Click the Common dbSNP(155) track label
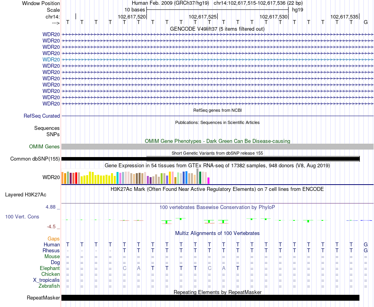Viewport: 374px width, 307px height. click(x=35, y=159)
